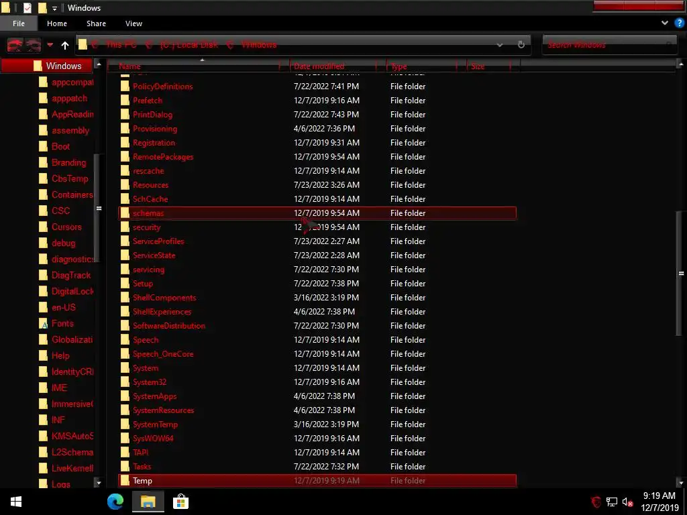This screenshot has width=687, height=515.
Task: Open Help via the blue question mark
Action: pyautogui.click(x=680, y=23)
